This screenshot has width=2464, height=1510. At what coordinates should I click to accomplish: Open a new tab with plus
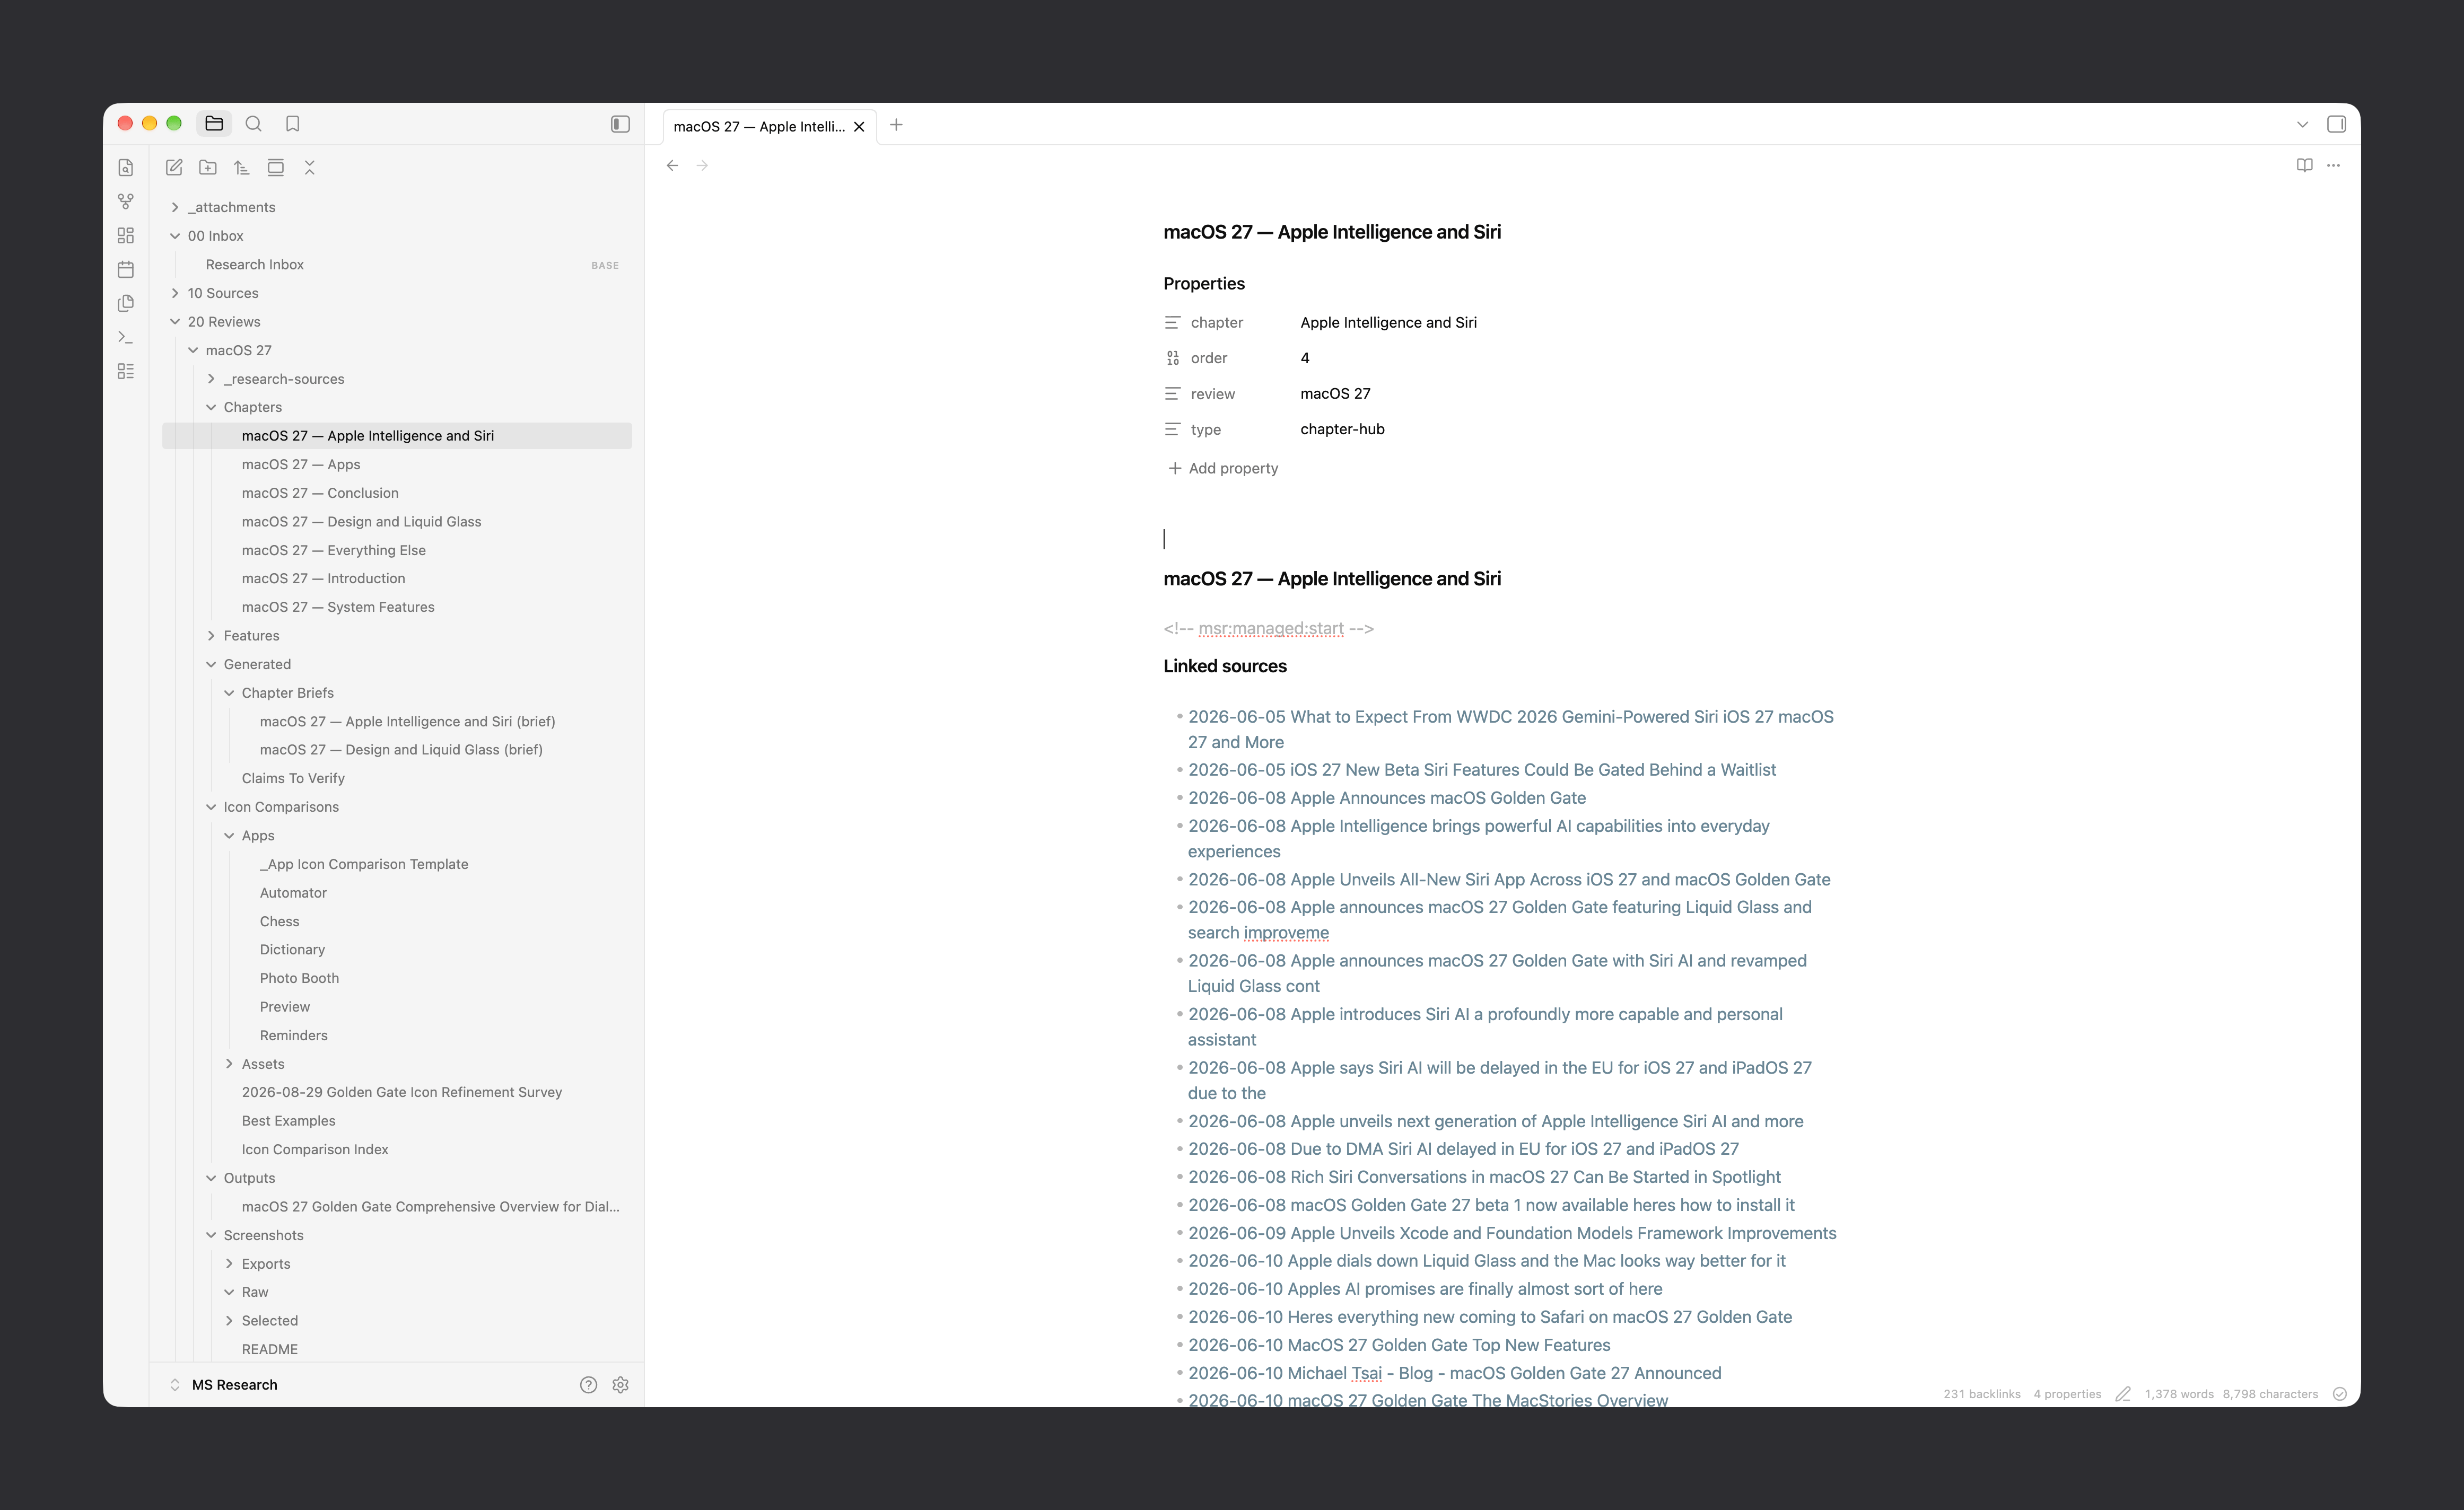click(896, 125)
